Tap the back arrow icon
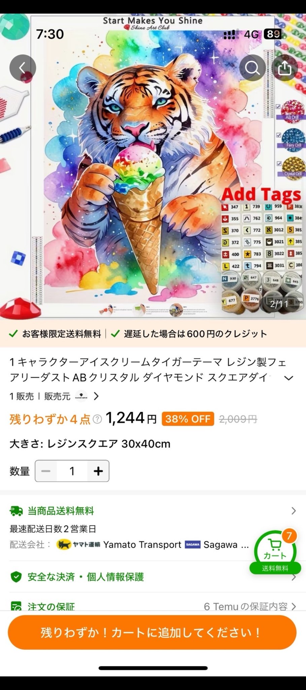This screenshot has height=690, width=306. [23, 68]
